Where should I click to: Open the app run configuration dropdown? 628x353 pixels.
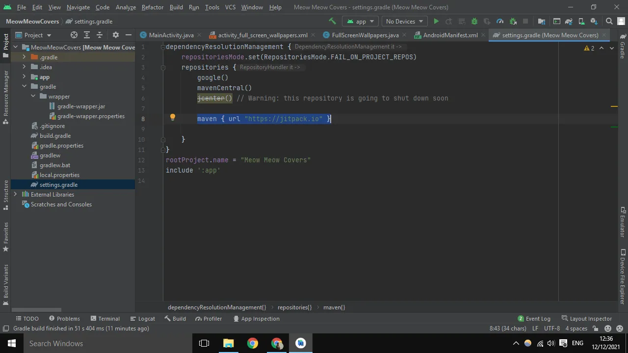pos(361,21)
